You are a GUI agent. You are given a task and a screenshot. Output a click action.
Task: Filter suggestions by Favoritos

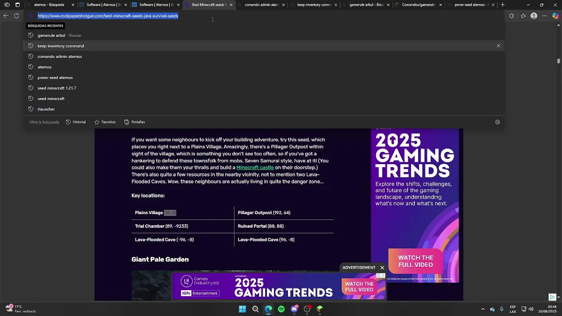click(x=105, y=122)
